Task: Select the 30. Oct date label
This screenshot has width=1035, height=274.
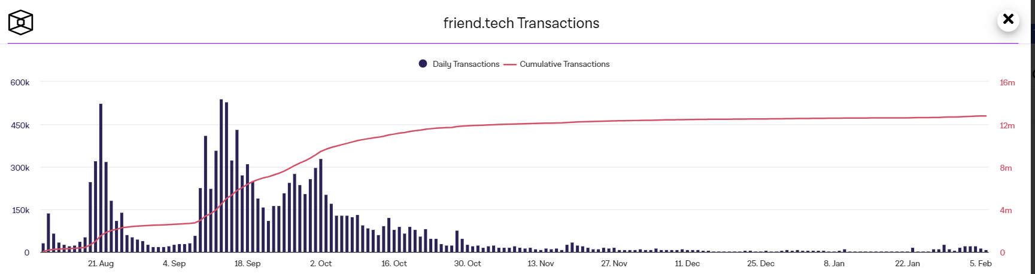Action: (x=468, y=263)
